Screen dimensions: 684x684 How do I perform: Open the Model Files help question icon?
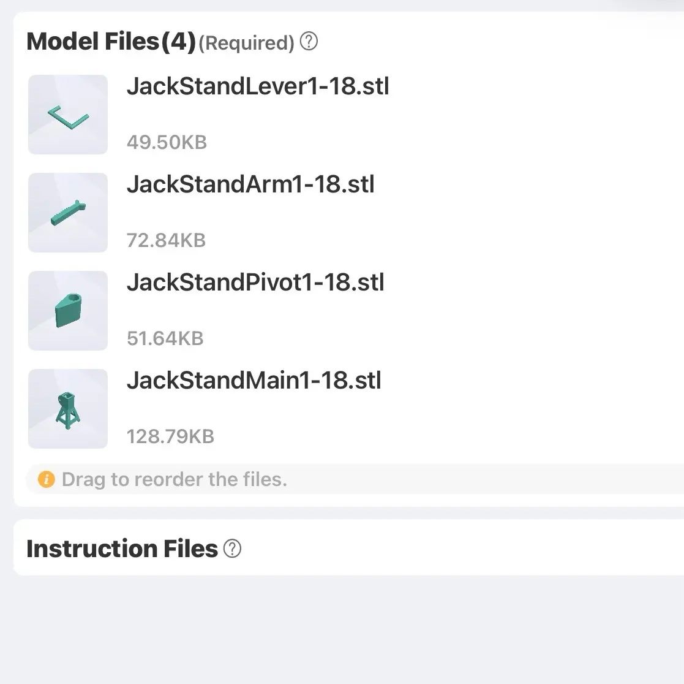pos(309,42)
